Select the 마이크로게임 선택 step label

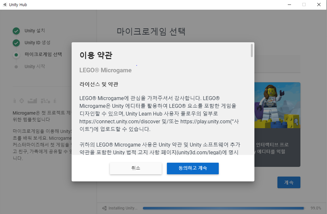click(x=43, y=55)
